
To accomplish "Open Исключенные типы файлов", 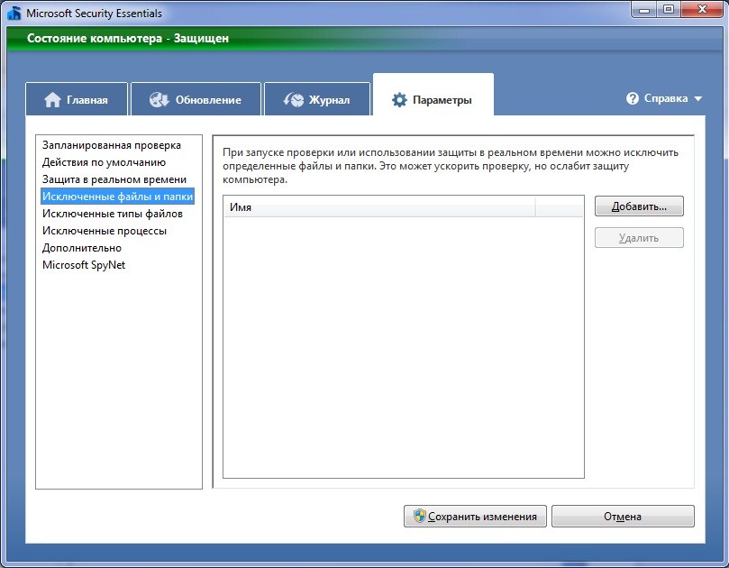I will 113,214.
